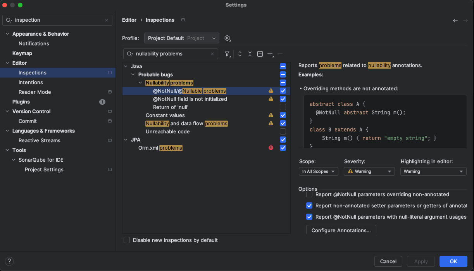Viewport: 474px width, 271px height.
Task: Click the back arrow in settings header
Action: (455, 20)
